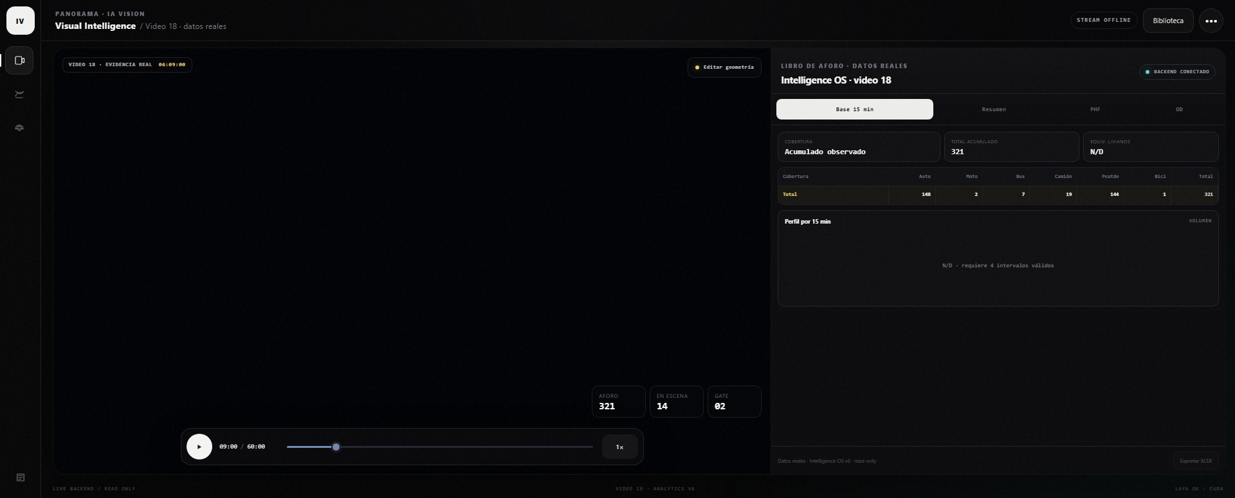
Task: Play the video
Action: (199, 447)
